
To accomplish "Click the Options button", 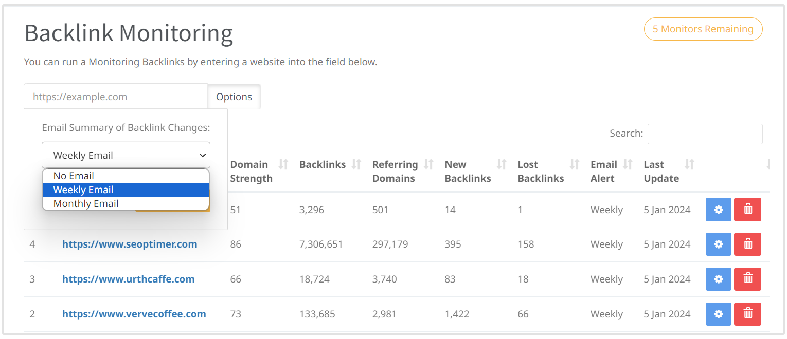I will (x=234, y=97).
